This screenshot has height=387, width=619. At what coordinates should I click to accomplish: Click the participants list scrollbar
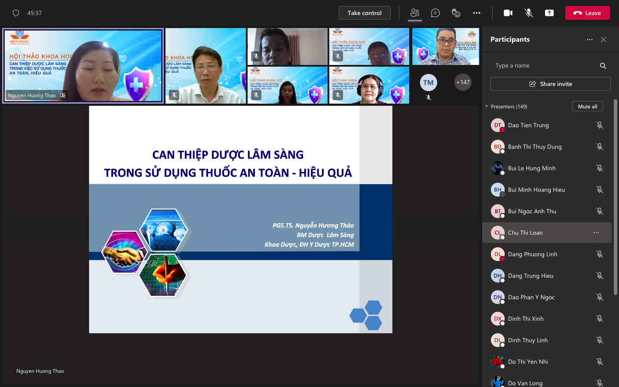[x=615, y=198]
